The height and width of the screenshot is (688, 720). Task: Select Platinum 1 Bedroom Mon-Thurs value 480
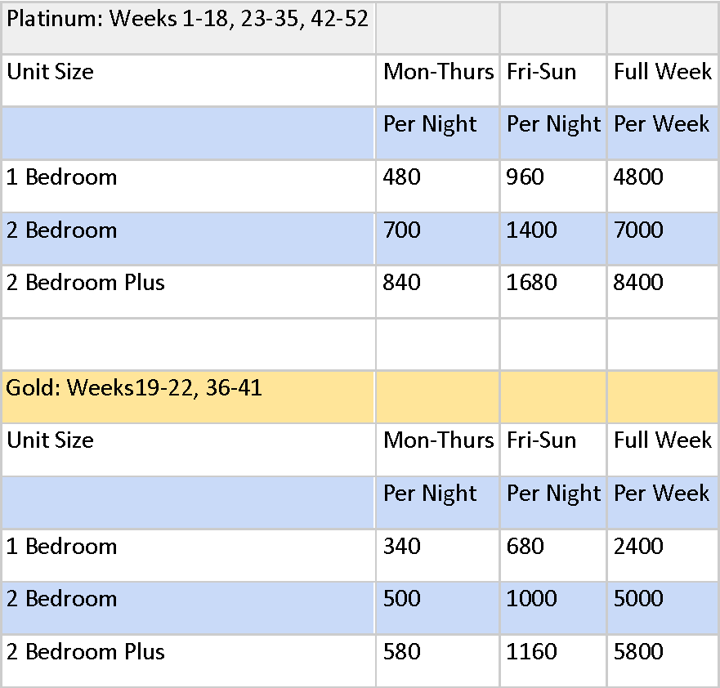[437, 185]
